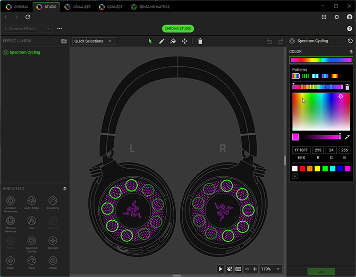Image resolution: width=356 pixels, height=277 pixels.
Task: Open the apps grid menu
Action: (324, 17)
